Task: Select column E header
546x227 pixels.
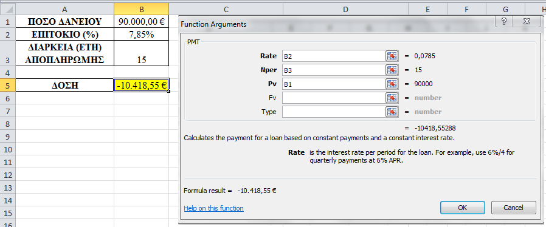Action: coord(427,9)
